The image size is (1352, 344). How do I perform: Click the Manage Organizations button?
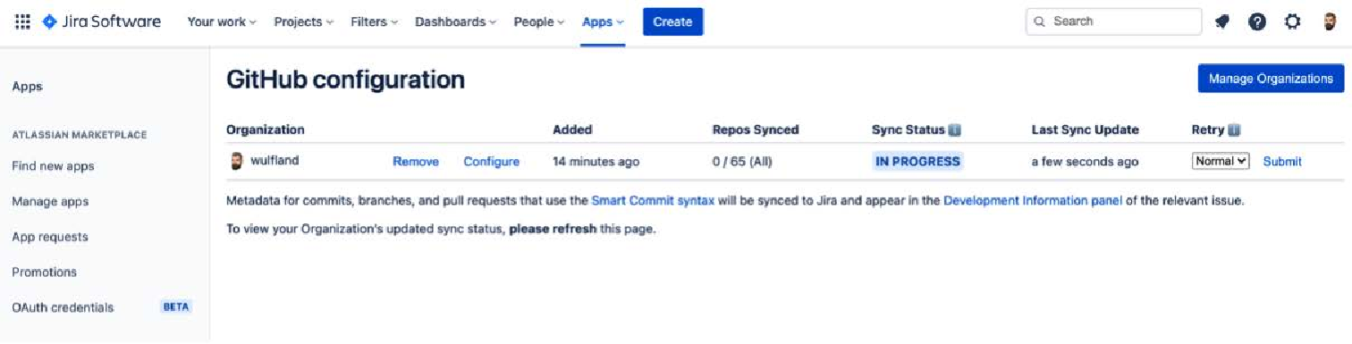click(x=1271, y=79)
